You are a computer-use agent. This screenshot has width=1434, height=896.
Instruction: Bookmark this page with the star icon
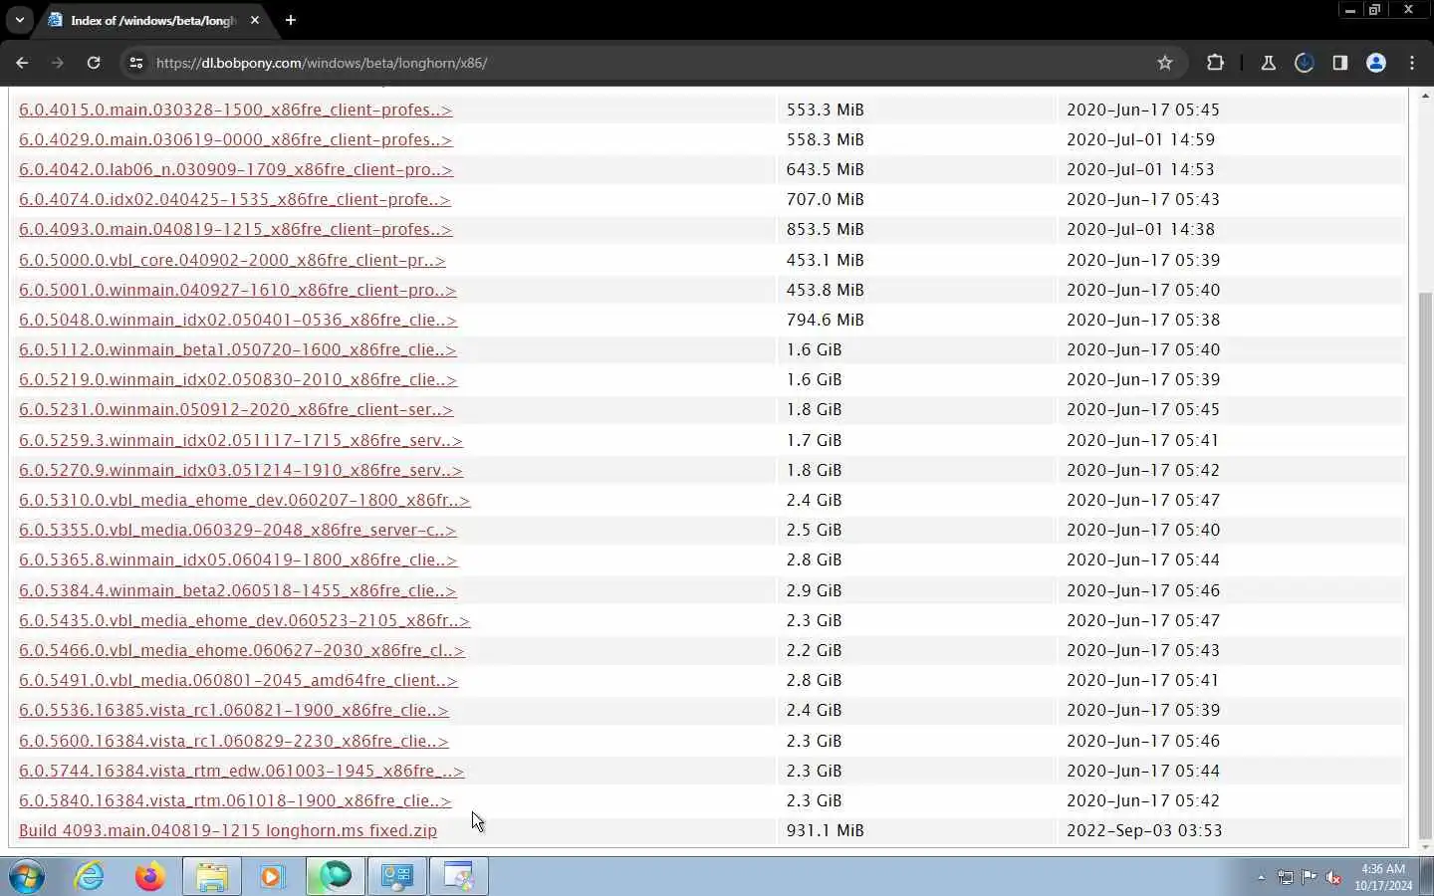coord(1165,63)
